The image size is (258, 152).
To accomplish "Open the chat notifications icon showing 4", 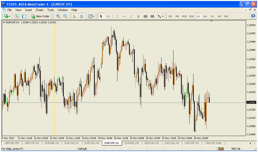I will (x=253, y=16).
